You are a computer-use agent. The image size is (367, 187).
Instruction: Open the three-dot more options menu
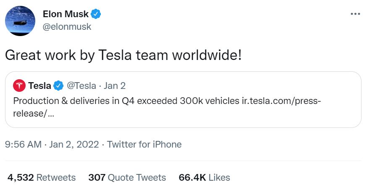tap(355, 14)
